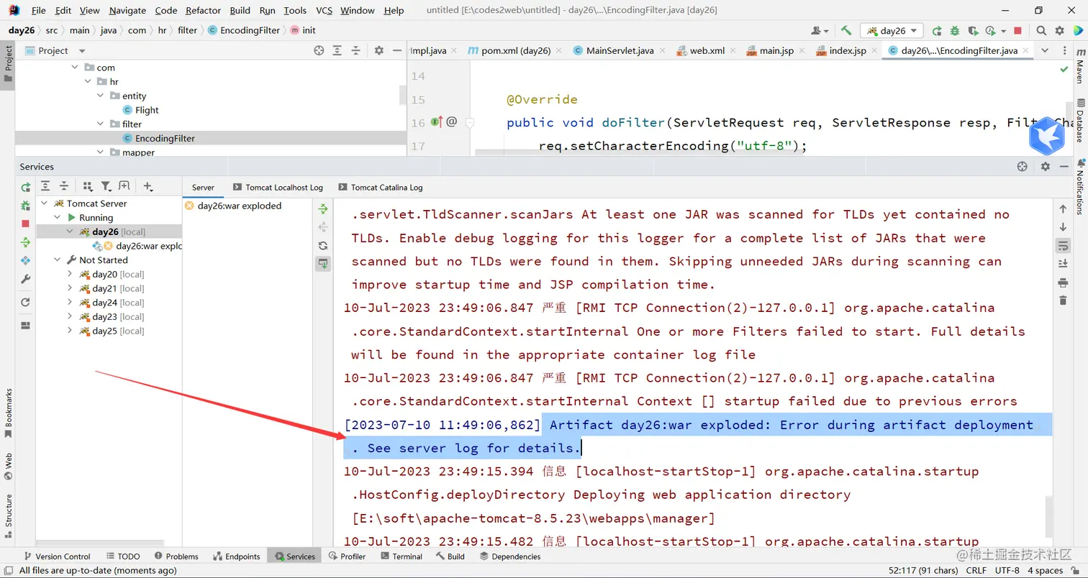The image size is (1088, 578).
Task: Open the Filter menu in Services toolbar
Action: pyautogui.click(x=106, y=186)
